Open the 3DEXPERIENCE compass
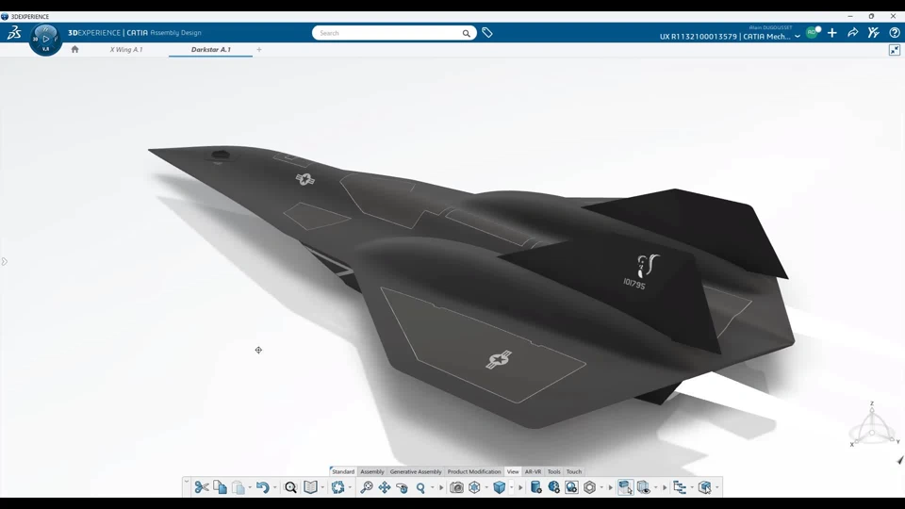The image size is (905, 509). [x=45, y=40]
